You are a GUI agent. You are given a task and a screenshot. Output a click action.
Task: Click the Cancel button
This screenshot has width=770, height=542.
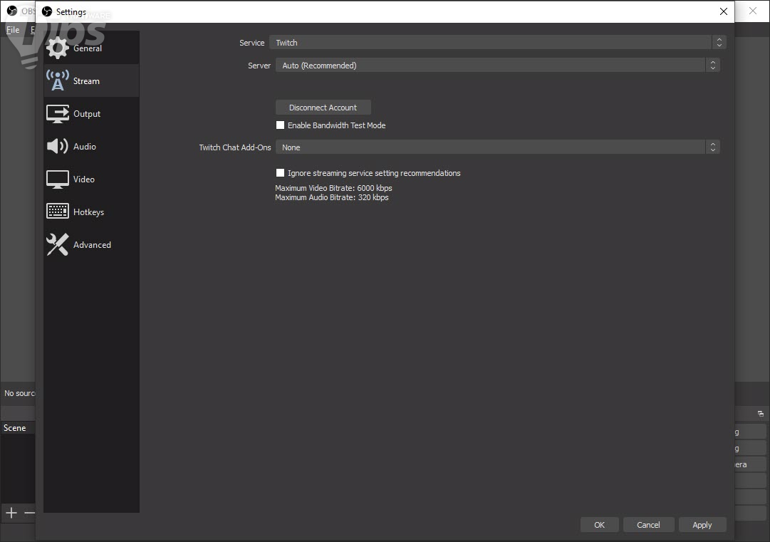(648, 525)
